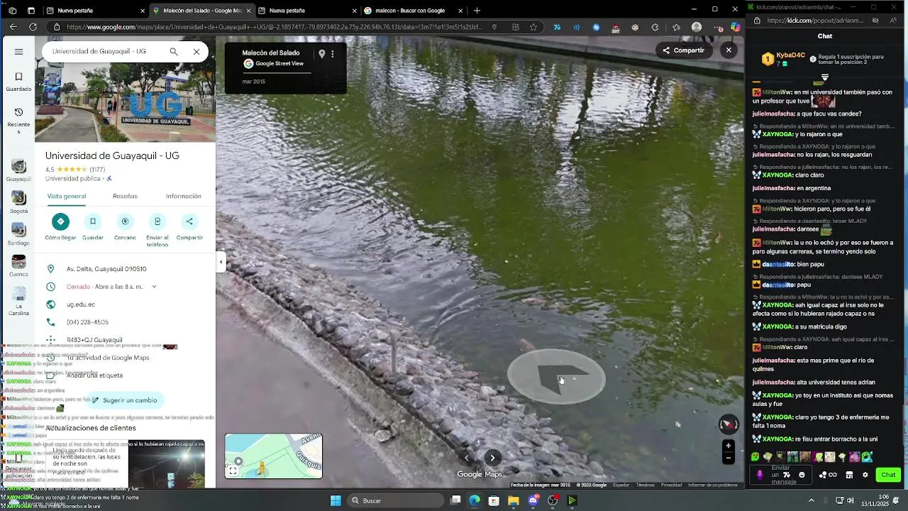Screen dimensions: 908x511
Task: Click the Kick chat message input
Action: pos(780,475)
